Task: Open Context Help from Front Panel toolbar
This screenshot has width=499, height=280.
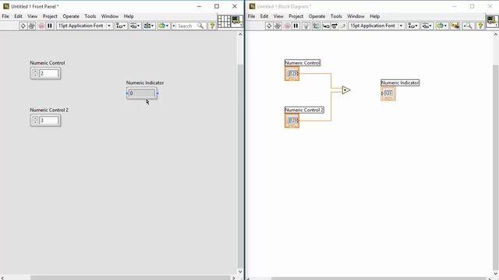Action: tap(212, 26)
